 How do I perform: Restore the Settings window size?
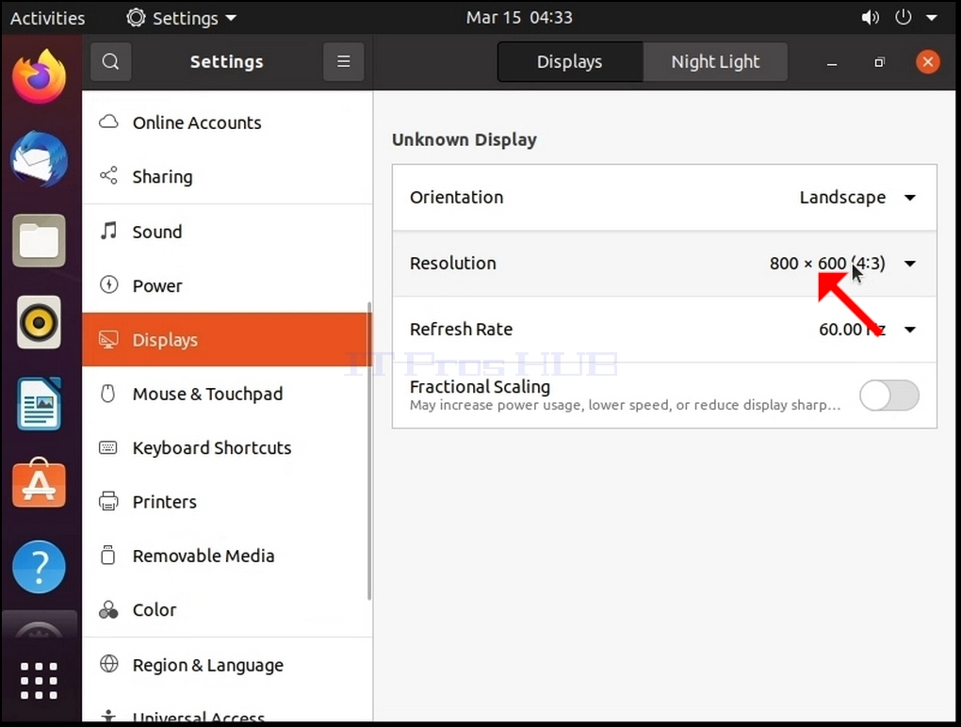[x=879, y=62]
